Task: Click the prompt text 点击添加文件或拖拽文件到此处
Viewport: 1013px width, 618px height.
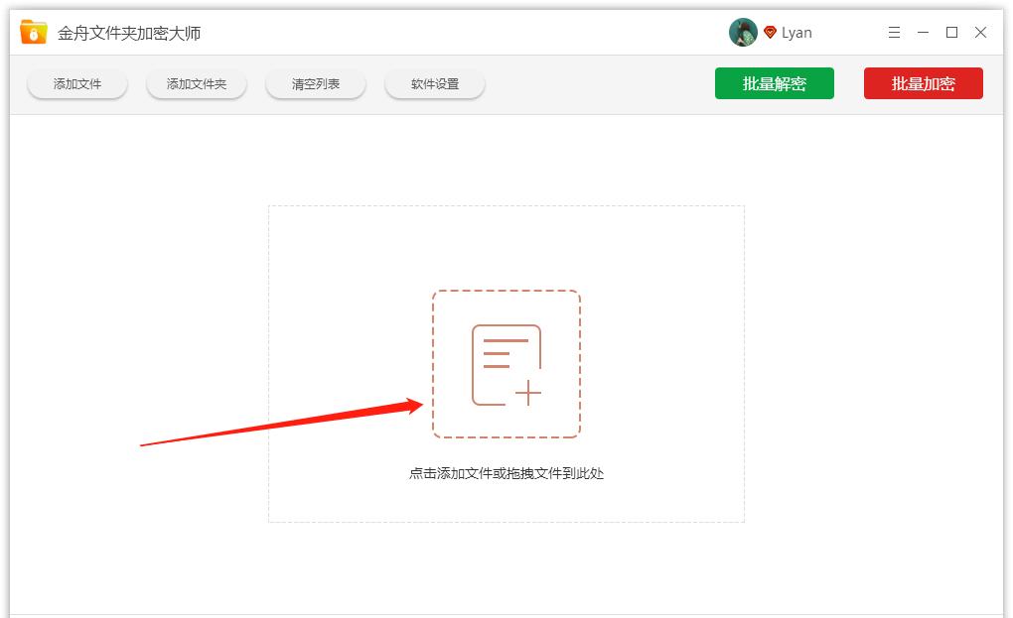Action: coord(506,473)
